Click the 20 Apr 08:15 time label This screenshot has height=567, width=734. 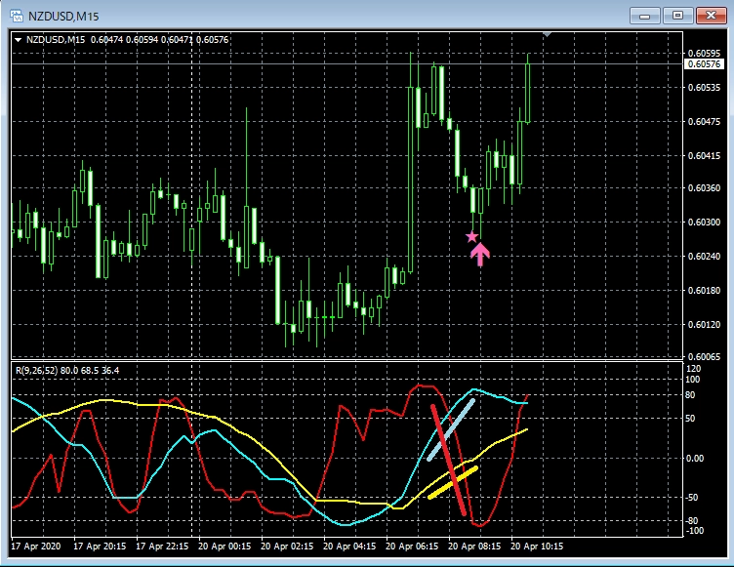coord(474,547)
